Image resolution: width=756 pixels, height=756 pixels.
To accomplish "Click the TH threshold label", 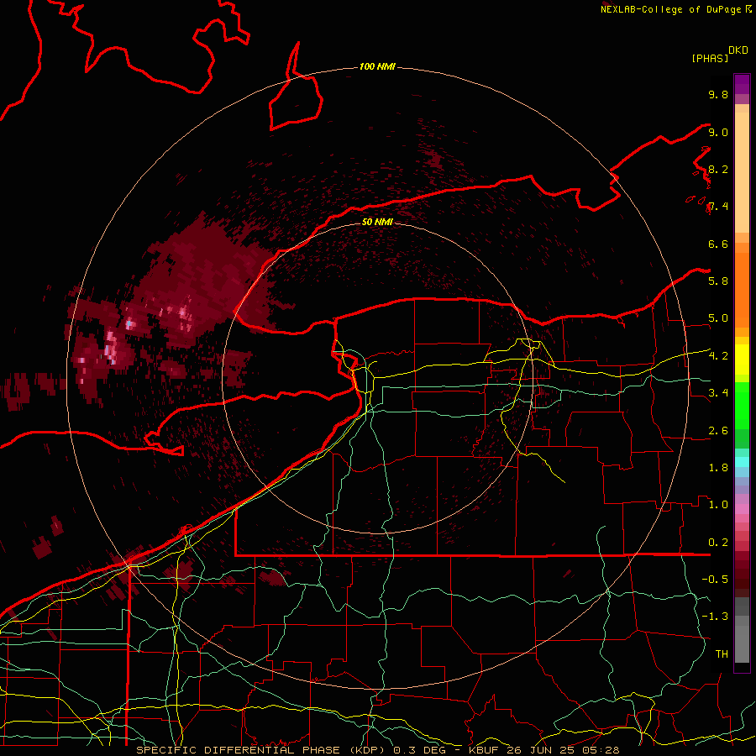I will coord(722,654).
